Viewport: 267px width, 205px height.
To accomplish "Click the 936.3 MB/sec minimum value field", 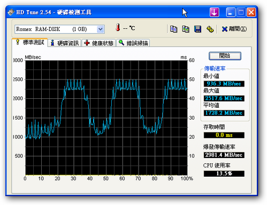I will click(x=224, y=84).
